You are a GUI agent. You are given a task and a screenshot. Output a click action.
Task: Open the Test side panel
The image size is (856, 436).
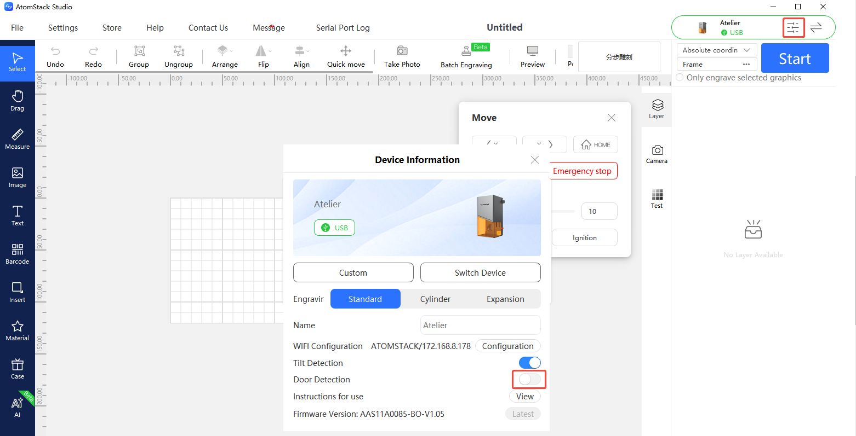[657, 199]
